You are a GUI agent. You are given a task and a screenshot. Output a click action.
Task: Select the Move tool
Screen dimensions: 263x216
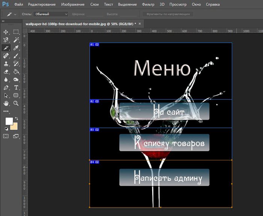pyautogui.click(x=6, y=32)
